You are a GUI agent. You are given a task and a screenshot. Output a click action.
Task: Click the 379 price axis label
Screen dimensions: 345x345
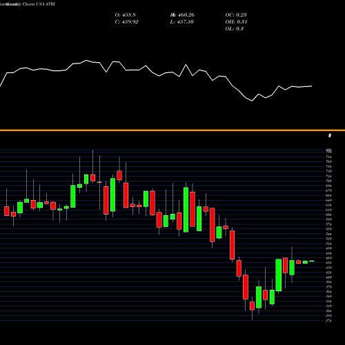click(328, 287)
